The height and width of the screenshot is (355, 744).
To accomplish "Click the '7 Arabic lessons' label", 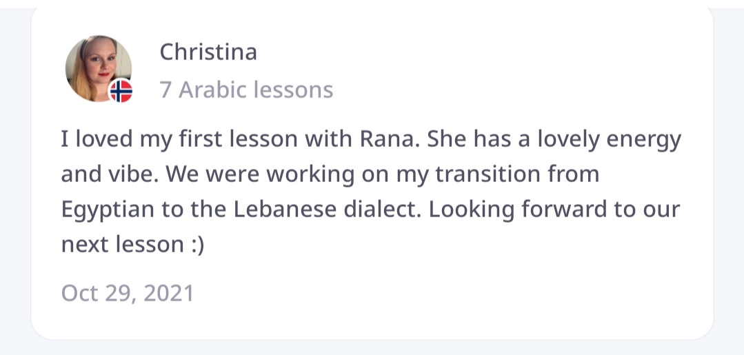I will pos(246,90).
